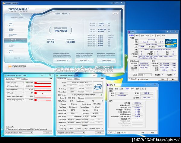Click the Futuremark Corporation logo
Screen dimensions: 181x143
click(x=17, y=66)
